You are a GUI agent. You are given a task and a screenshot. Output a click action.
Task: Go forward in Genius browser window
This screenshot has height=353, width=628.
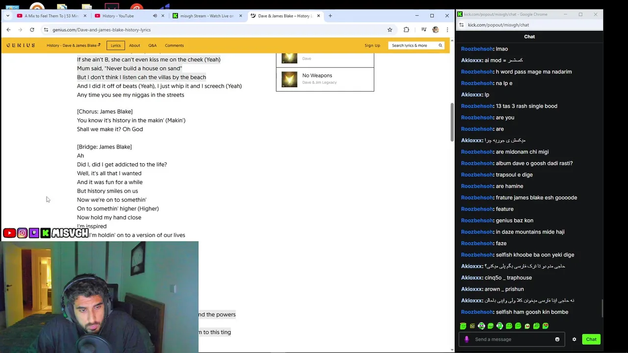point(20,29)
